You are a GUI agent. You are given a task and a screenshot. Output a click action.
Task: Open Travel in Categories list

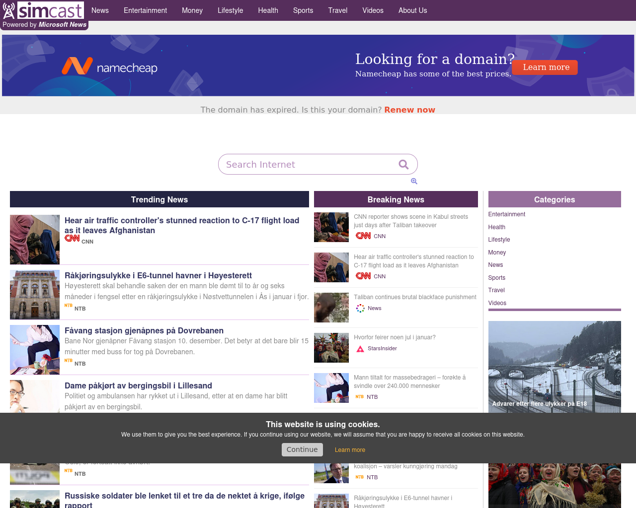tap(496, 290)
